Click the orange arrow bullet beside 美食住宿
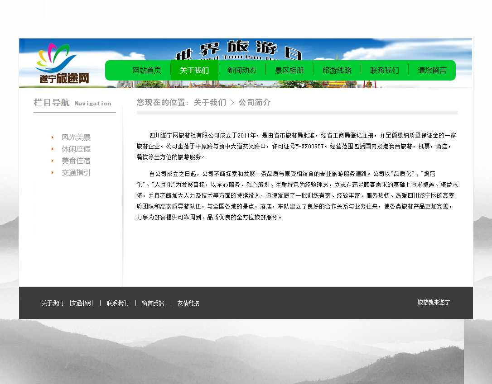This screenshot has height=384, width=492. pyautogui.click(x=53, y=161)
